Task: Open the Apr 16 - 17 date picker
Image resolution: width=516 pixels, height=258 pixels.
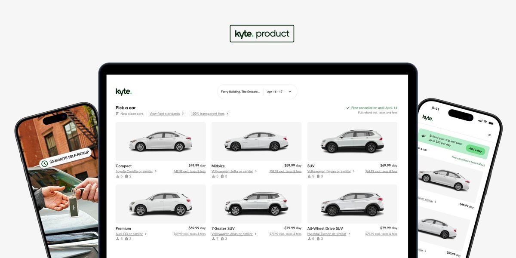Action: point(275,92)
